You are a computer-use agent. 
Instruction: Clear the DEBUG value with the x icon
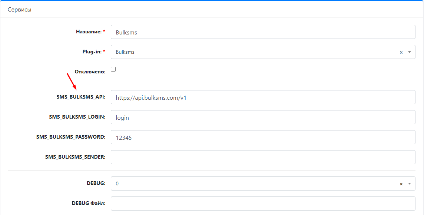(x=401, y=183)
